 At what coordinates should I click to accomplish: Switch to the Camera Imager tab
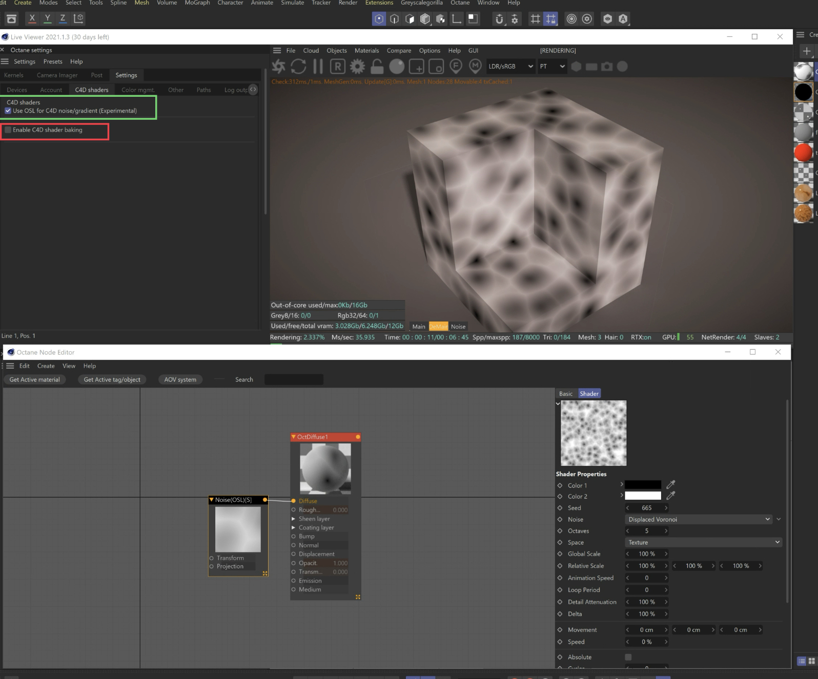[x=57, y=75]
